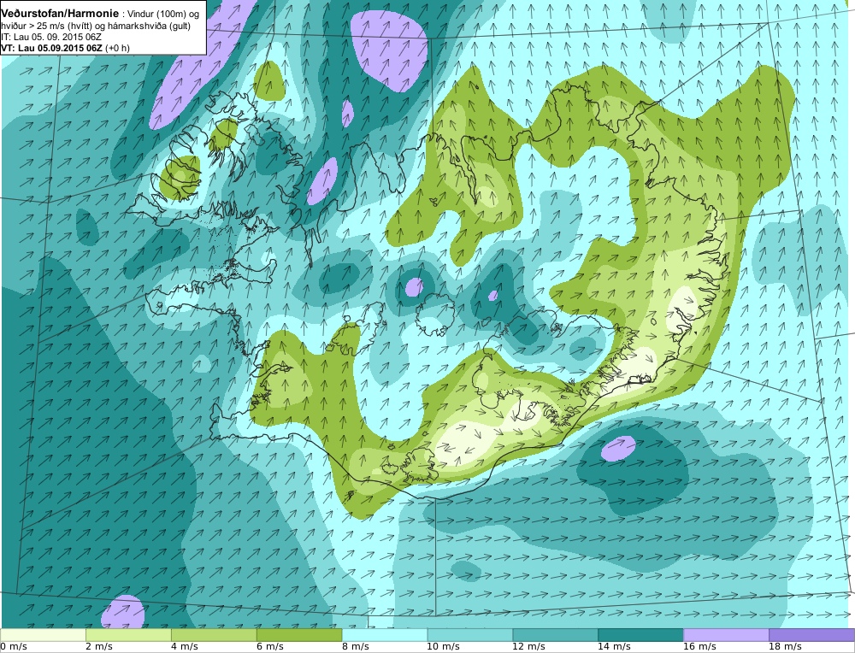Click the '16 m/s' legend label

pyautogui.click(x=699, y=647)
